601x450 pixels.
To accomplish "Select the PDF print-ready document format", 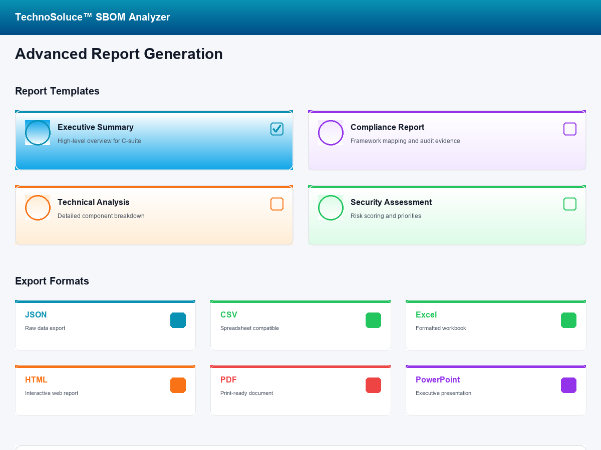I will click(300, 389).
